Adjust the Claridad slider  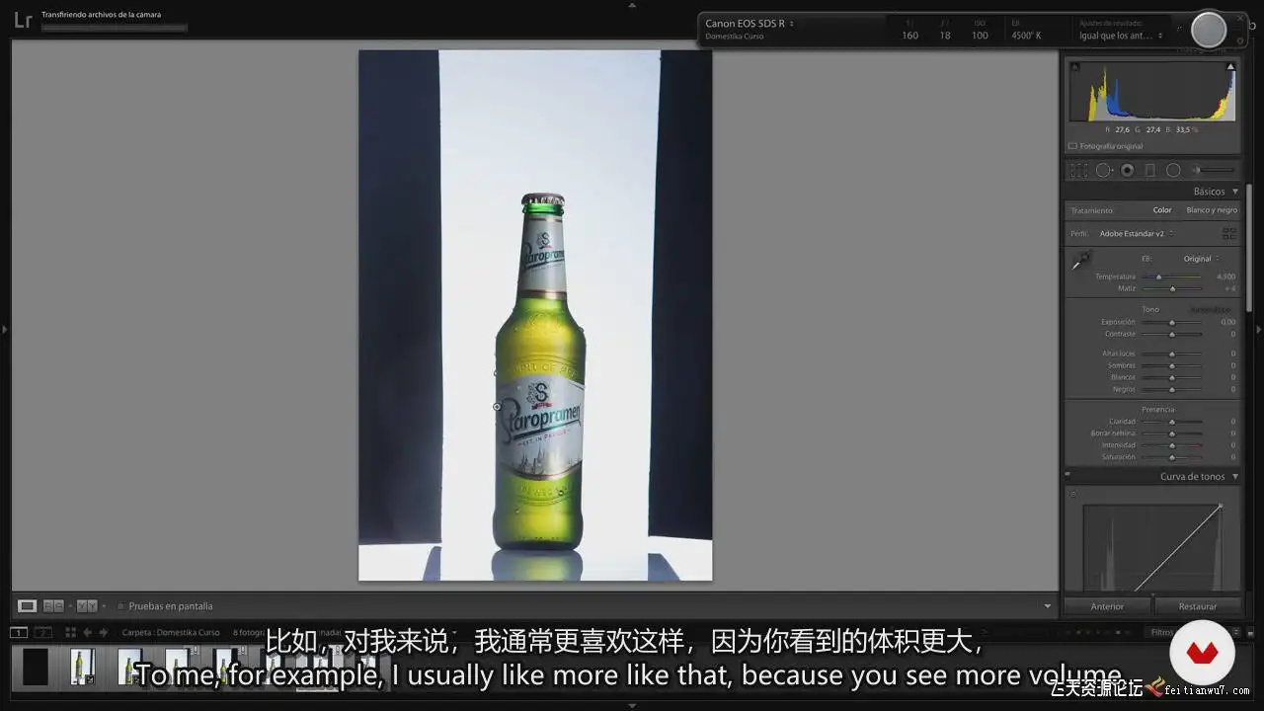pos(1172,422)
